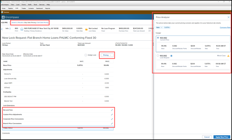Click the Apply New Price button
The width and height of the screenshot is (232, 140).
[222, 137]
